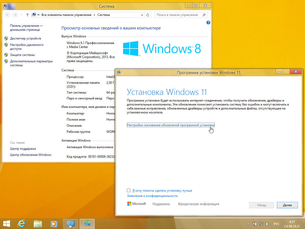The image size is (305, 229).
Task: Open media player icon on taskbar
Action: tap(54, 224)
